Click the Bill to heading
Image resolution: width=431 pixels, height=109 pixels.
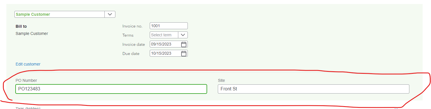[21, 26]
